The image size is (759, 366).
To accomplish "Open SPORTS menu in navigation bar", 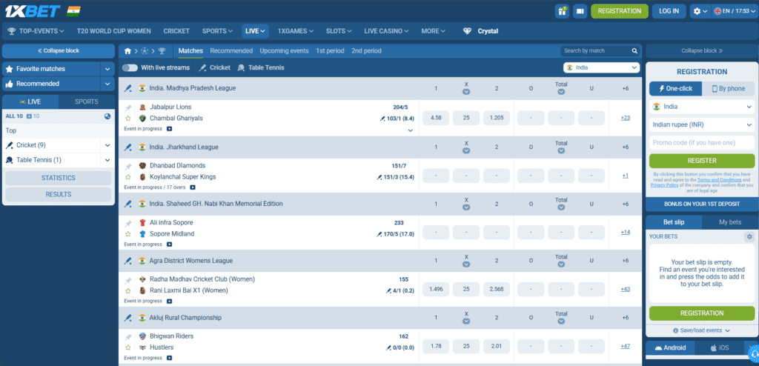I will coord(217,31).
